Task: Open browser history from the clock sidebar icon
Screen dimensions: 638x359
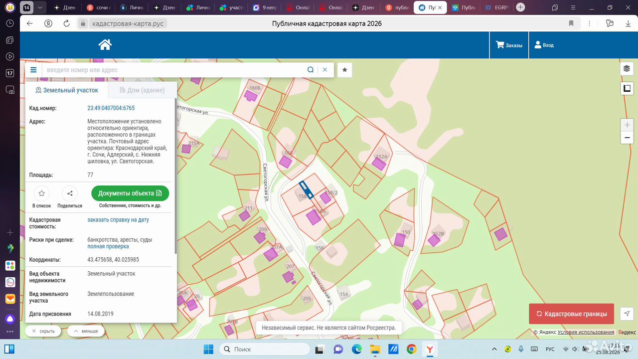Action: 10,23
